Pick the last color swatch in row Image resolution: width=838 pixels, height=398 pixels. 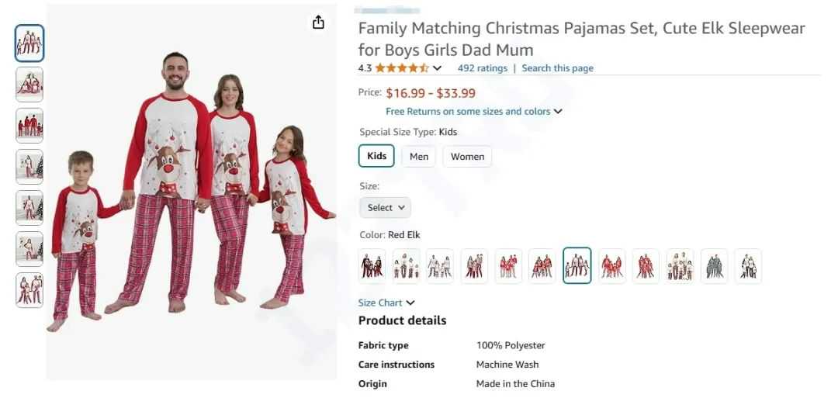[x=748, y=266]
